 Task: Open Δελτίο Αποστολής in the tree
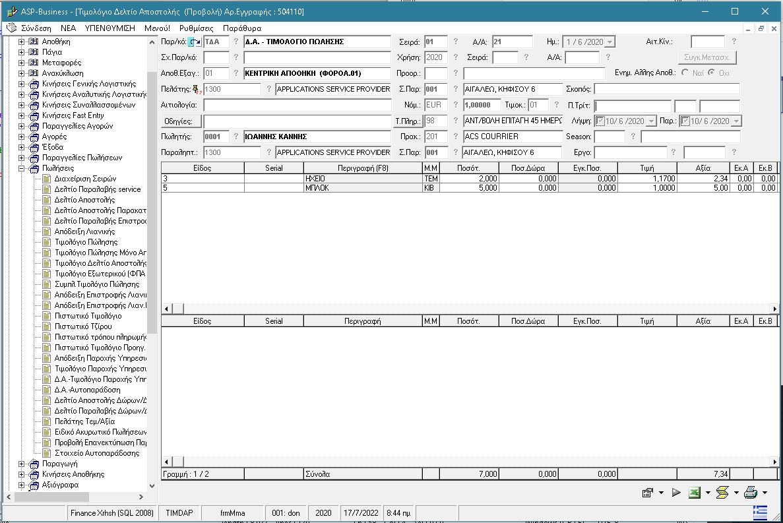(84, 200)
